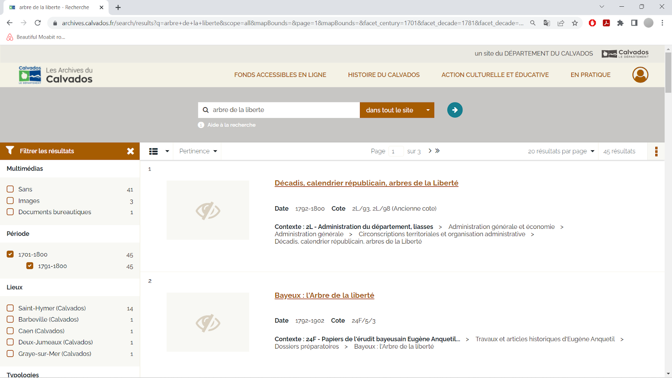Open Décadis, calendrier républicain result link
This screenshot has width=672, height=378.
click(x=366, y=183)
